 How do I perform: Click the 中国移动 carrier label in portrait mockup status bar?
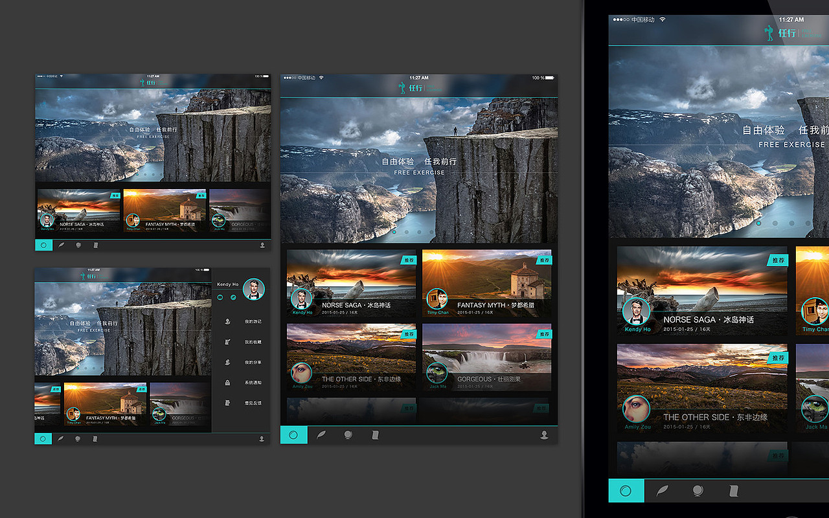click(306, 78)
